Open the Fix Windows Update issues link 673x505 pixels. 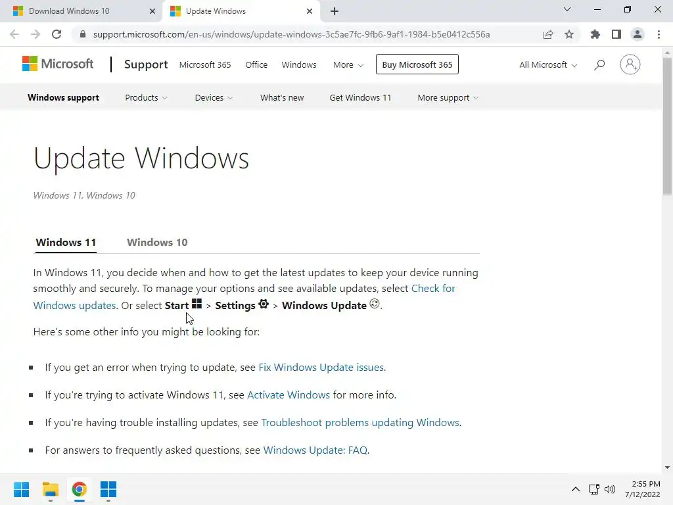(x=321, y=367)
